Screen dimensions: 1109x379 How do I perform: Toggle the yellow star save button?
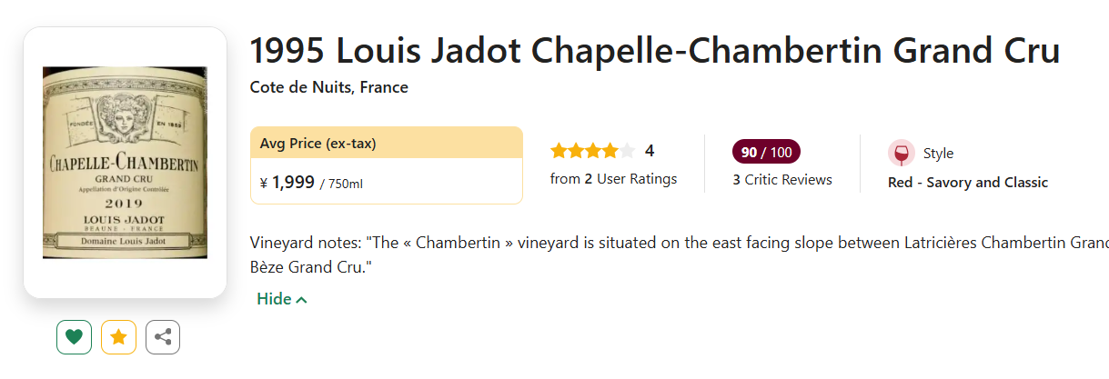pyautogui.click(x=118, y=337)
